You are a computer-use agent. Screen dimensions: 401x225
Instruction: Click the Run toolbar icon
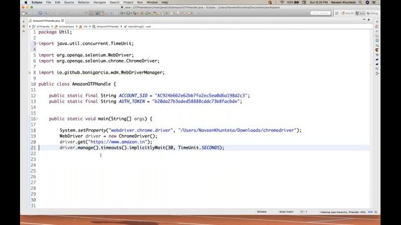(128, 13)
